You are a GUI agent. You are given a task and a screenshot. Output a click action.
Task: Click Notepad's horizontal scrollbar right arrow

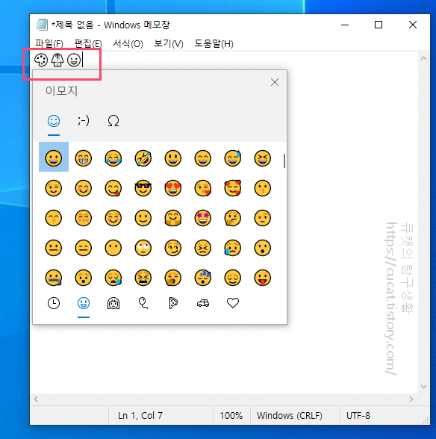[411, 399]
